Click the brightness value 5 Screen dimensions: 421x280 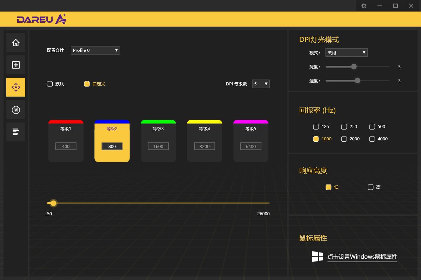(399, 67)
